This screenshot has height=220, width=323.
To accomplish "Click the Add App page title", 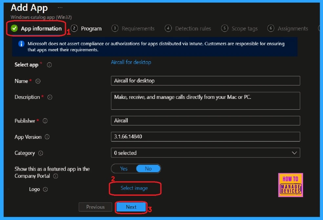I will [x=29, y=8].
